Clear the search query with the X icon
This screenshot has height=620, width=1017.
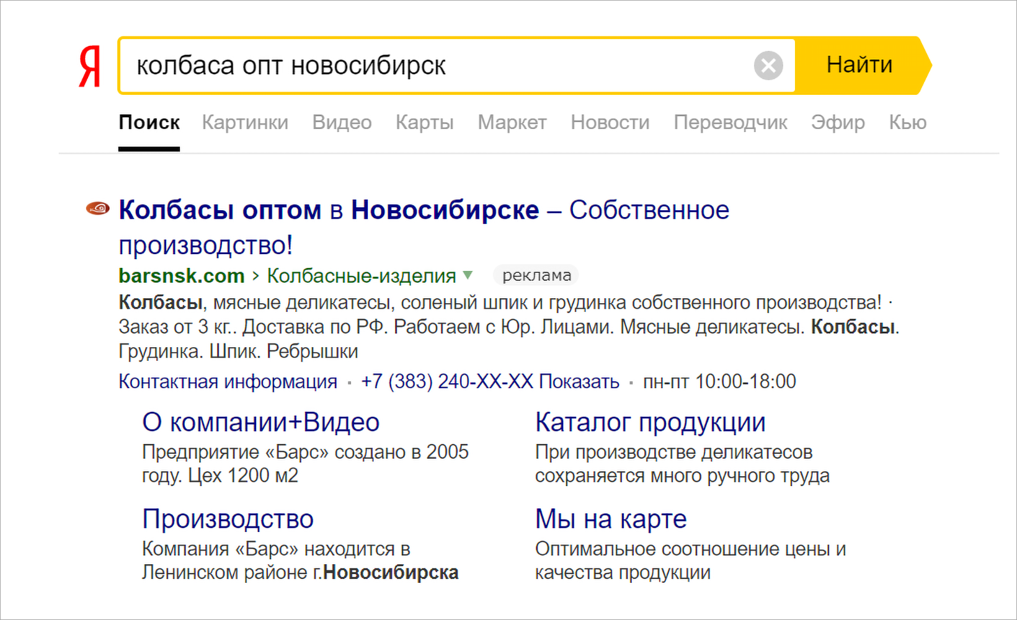[768, 65]
